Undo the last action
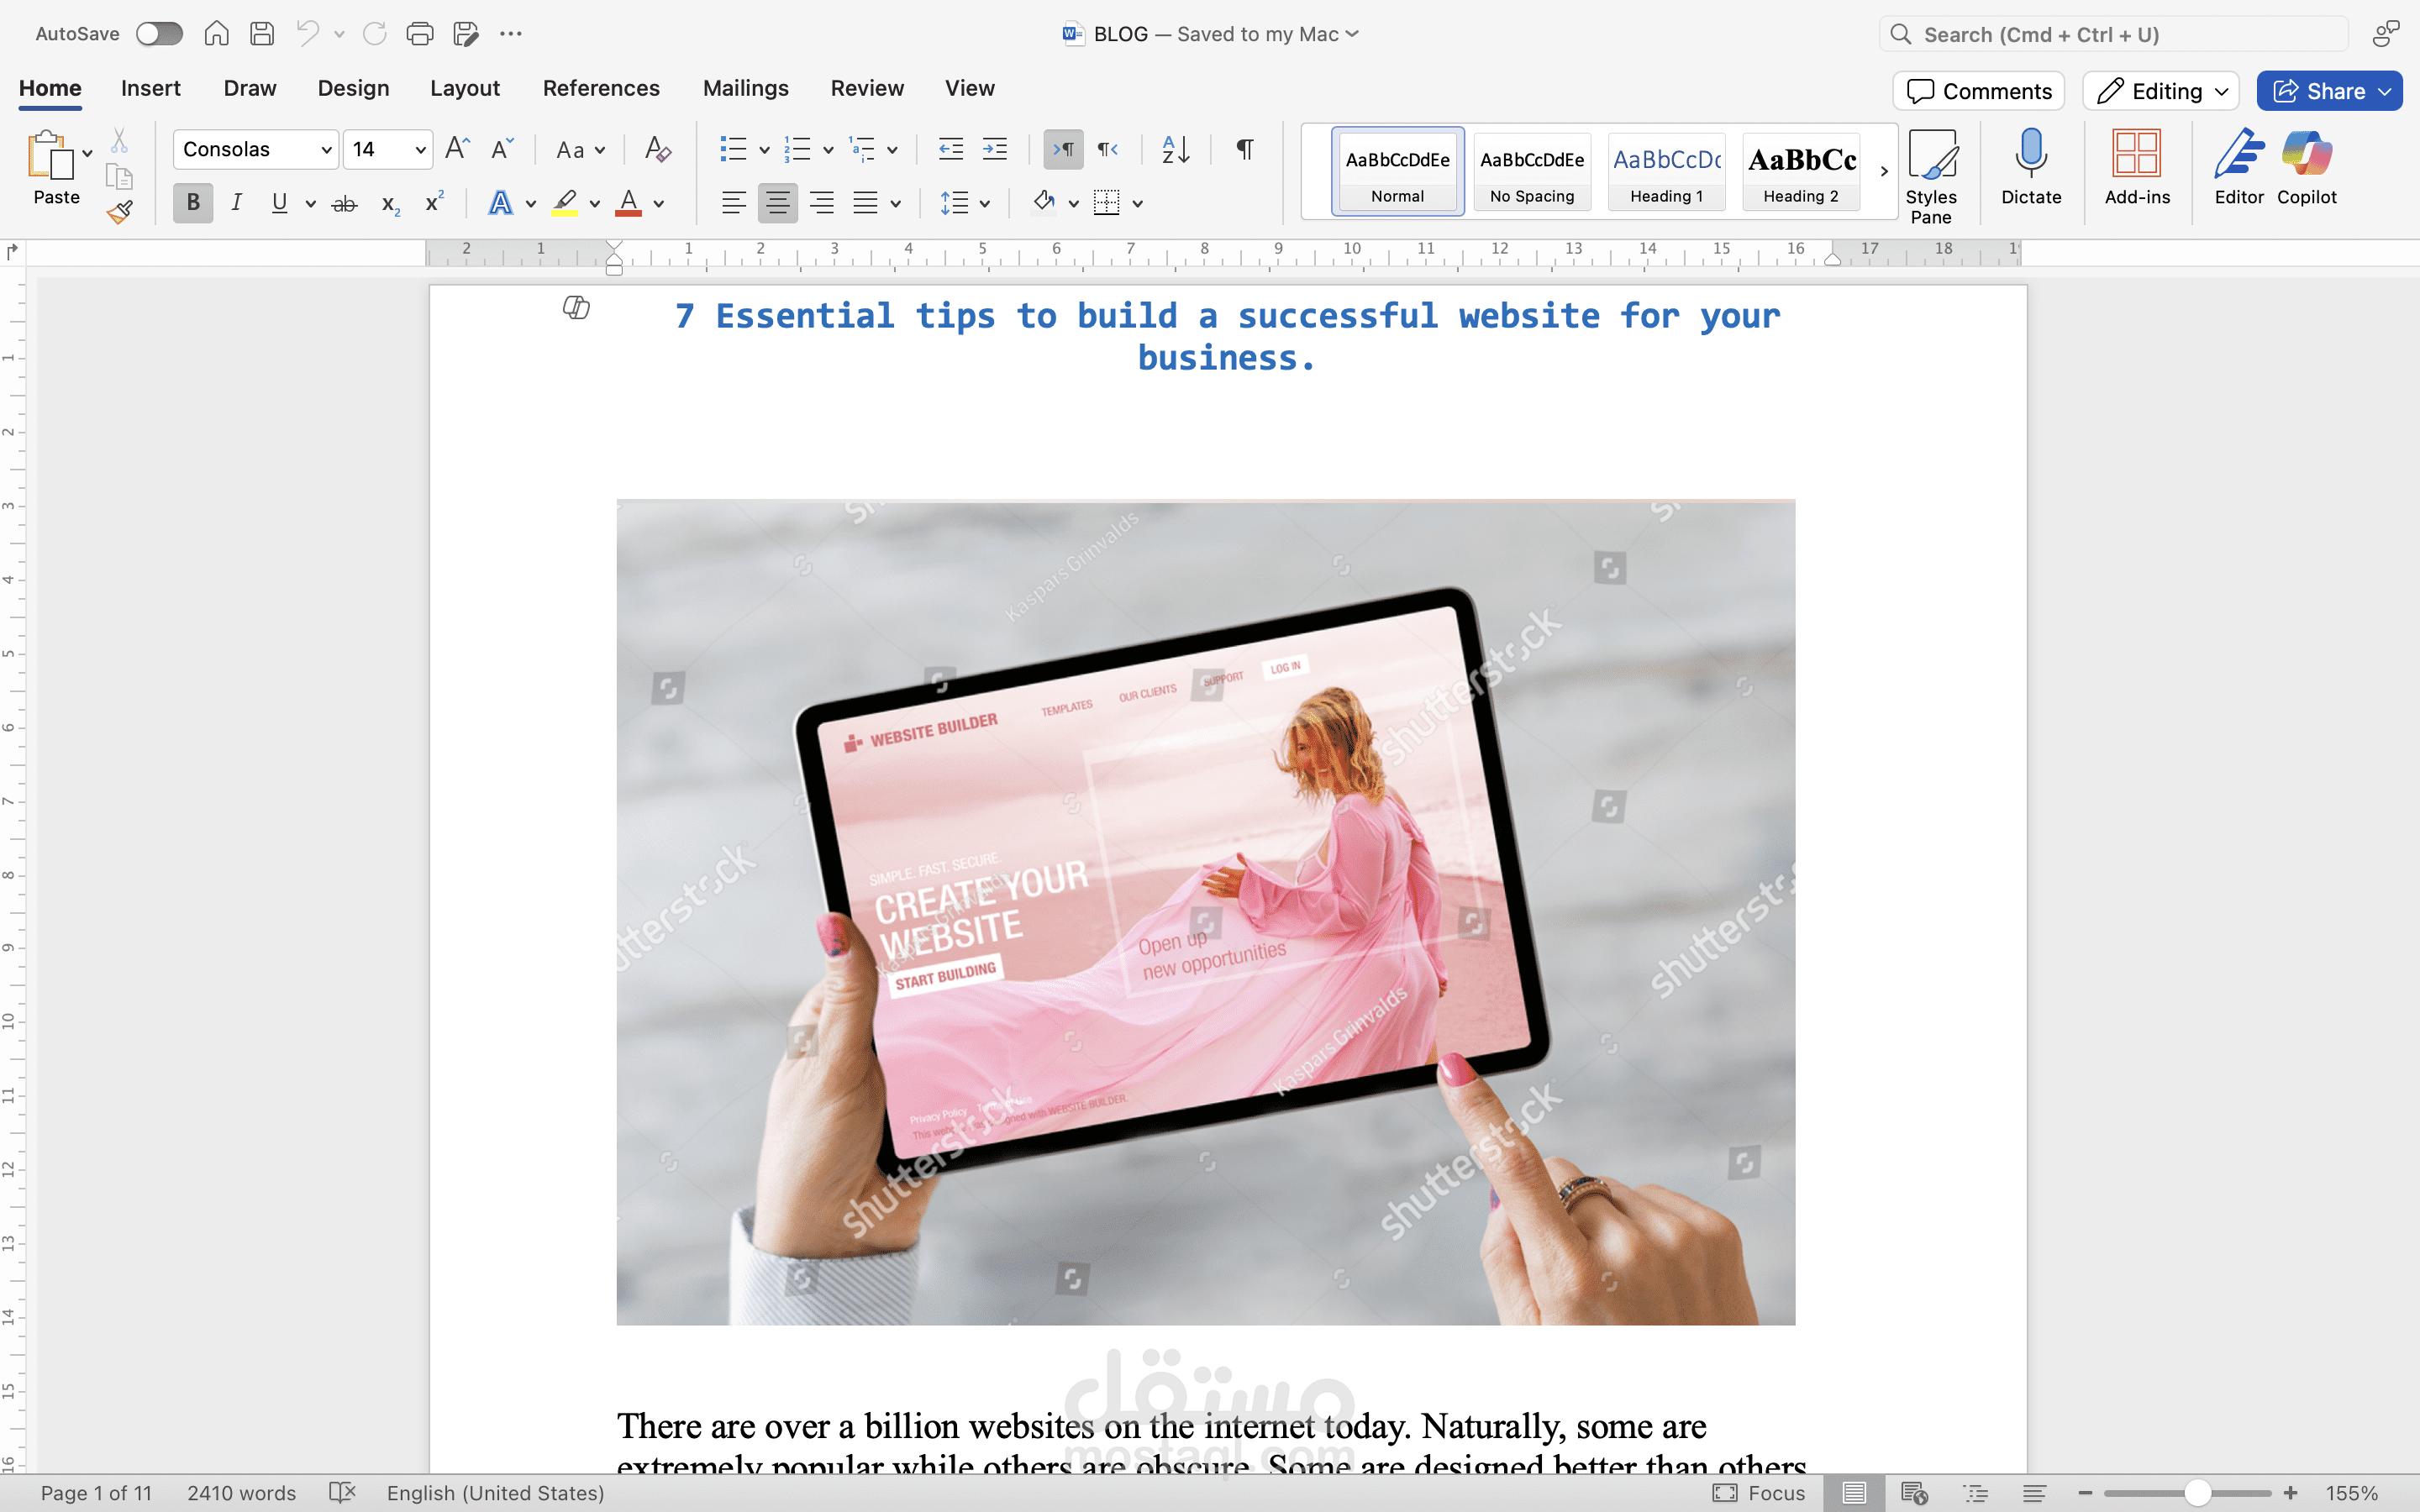Image resolution: width=2420 pixels, height=1512 pixels. (308, 34)
